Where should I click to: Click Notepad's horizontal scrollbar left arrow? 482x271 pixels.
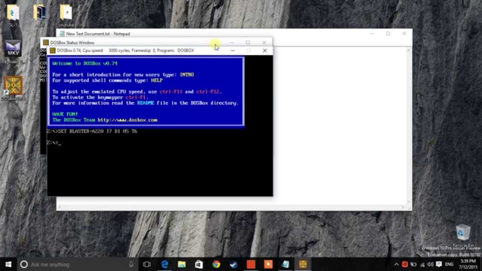pyautogui.click(x=59, y=207)
